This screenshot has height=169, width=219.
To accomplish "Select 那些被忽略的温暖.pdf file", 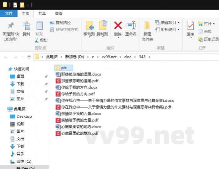I will [77, 81].
